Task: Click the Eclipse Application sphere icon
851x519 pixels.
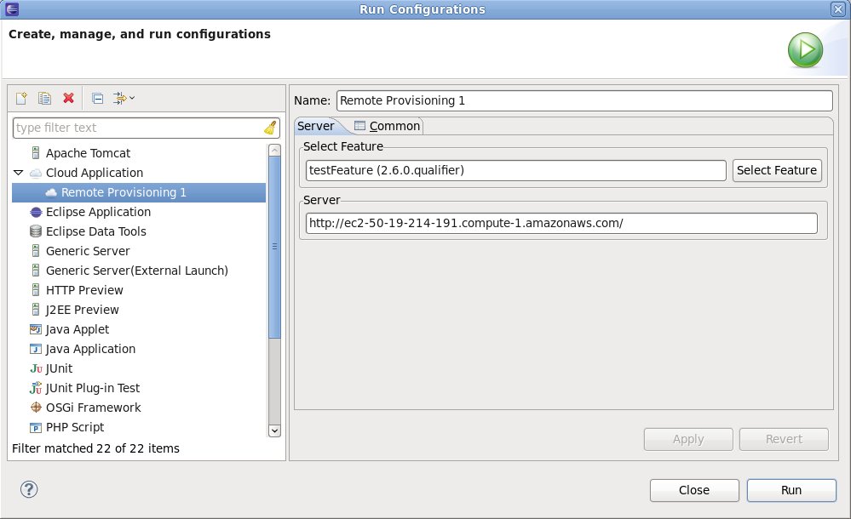Action: pos(36,212)
